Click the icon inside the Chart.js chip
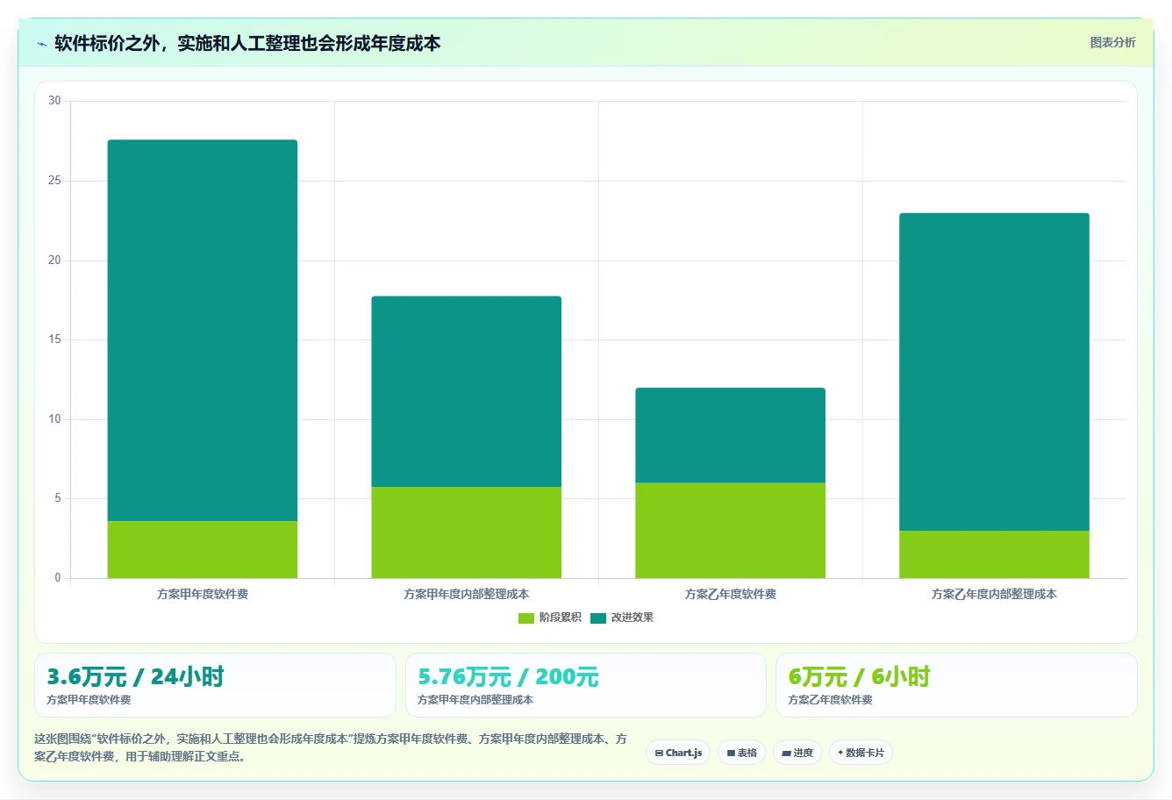 point(659,753)
